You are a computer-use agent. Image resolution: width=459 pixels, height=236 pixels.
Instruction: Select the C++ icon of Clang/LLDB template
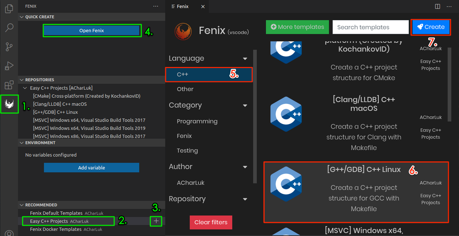pos(286,114)
